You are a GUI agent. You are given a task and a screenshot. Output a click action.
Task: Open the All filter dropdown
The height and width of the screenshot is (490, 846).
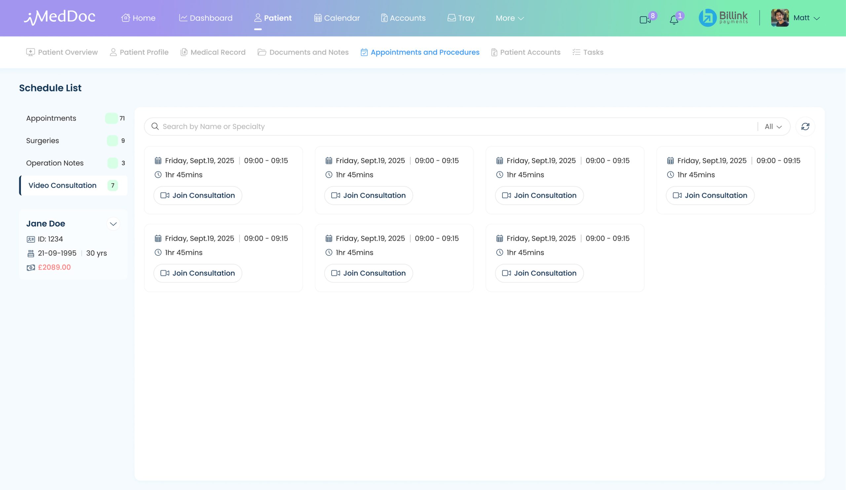(773, 127)
